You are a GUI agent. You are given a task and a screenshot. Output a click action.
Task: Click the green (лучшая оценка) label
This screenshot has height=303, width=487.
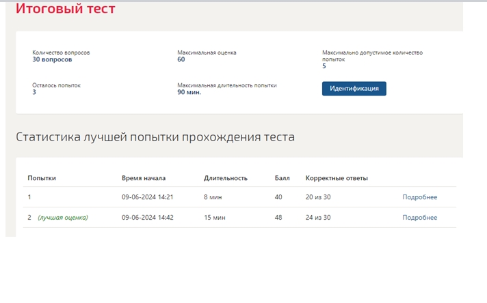tap(63, 218)
